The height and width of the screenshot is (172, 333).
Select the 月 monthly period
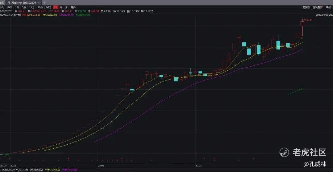coord(66,7)
